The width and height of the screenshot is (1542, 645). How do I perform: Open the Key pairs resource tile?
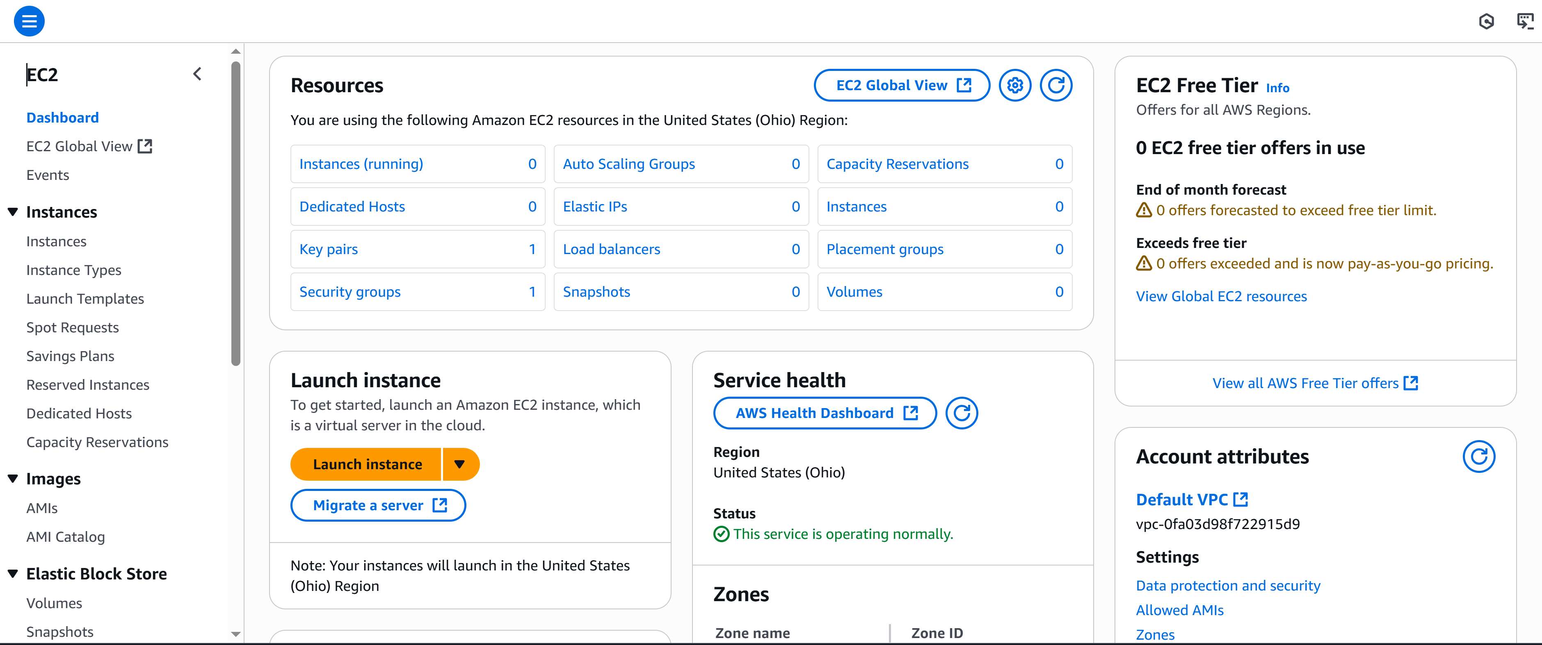[417, 249]
